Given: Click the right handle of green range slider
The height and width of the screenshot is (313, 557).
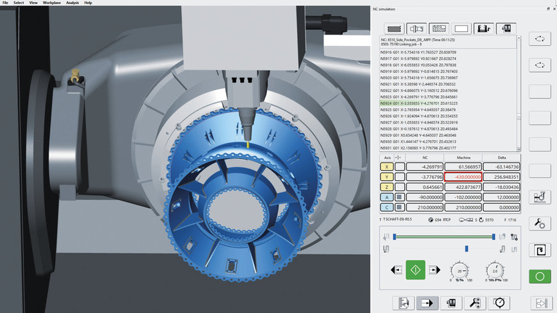Looking at the screenshot, I should click(494, 237).
